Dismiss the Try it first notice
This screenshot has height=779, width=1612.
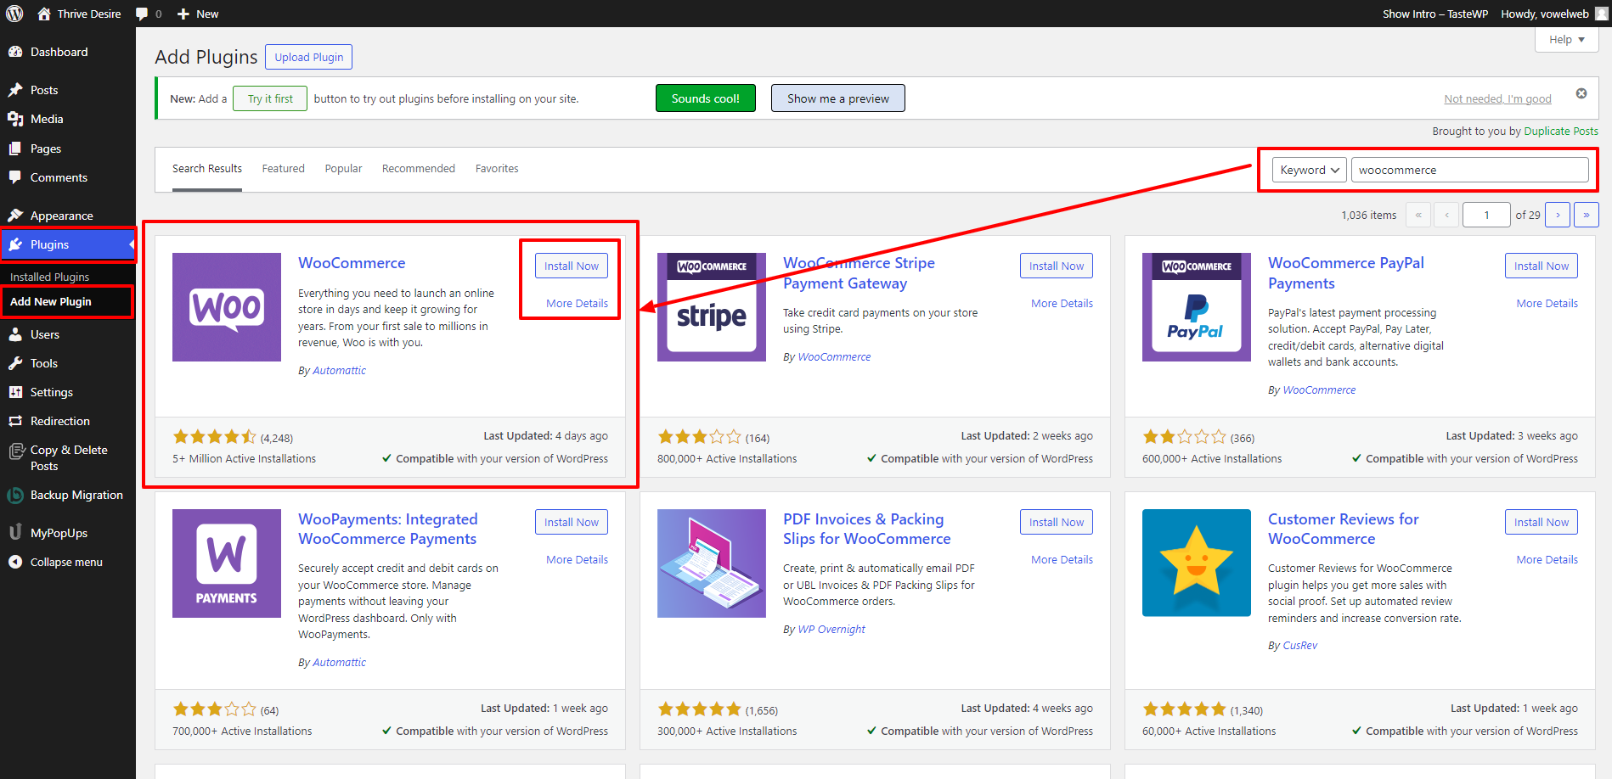click(1581, 93)
